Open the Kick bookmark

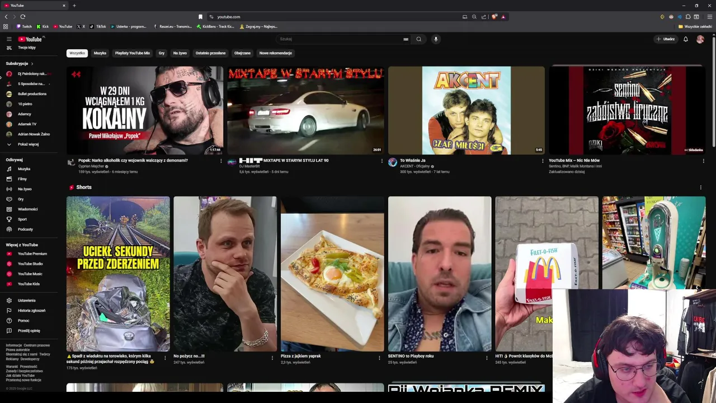click(x=43, y=26)
